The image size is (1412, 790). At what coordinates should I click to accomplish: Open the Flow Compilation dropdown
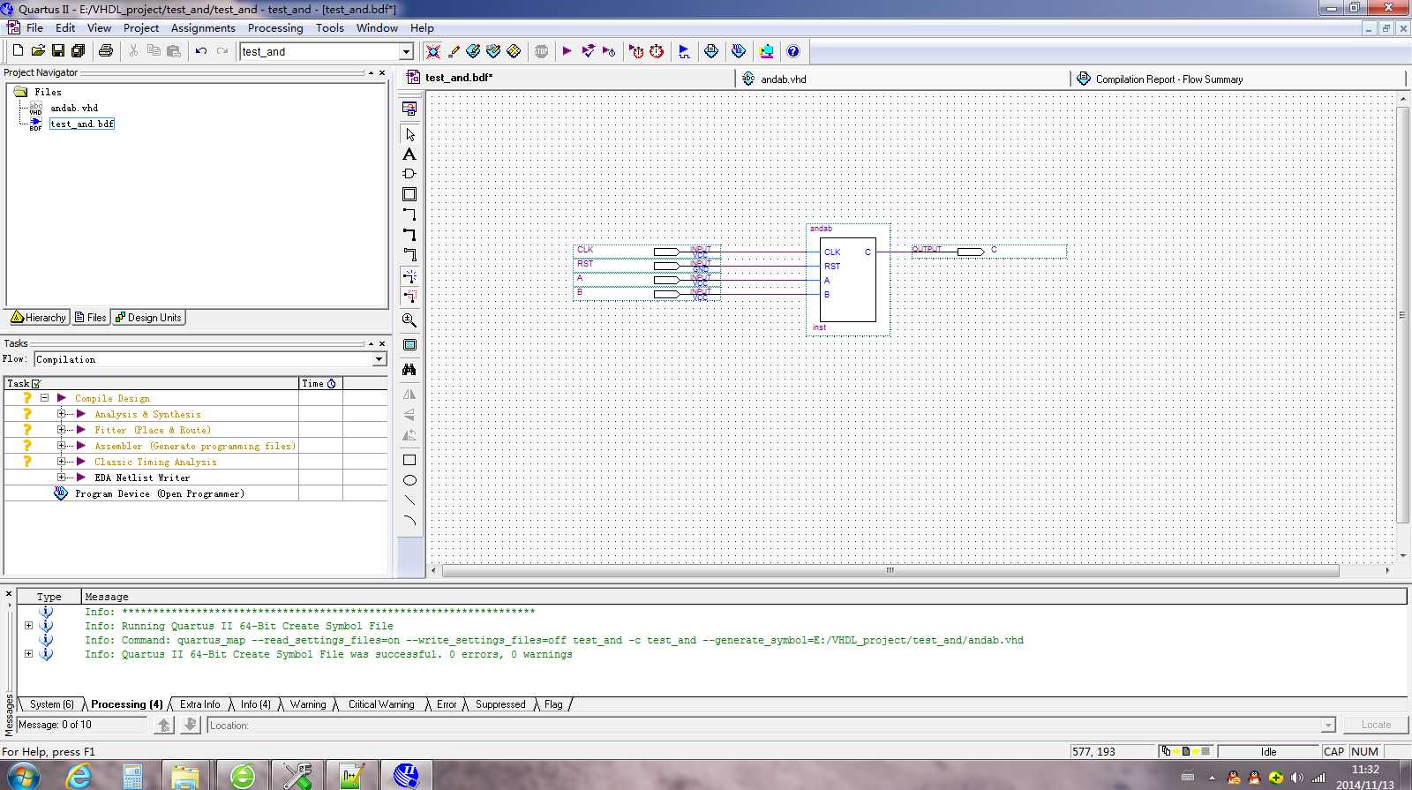[x=379, y=359]
